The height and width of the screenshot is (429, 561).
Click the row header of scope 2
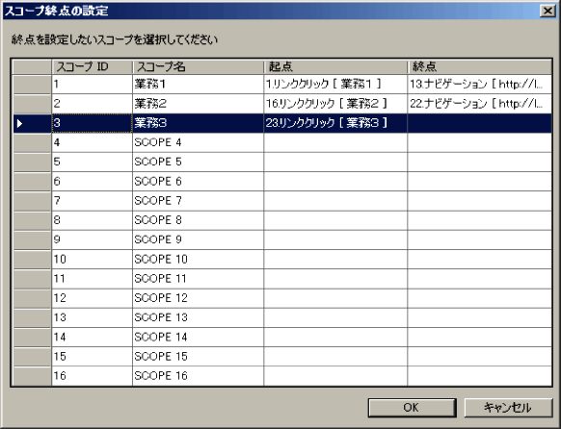point(32,104)
